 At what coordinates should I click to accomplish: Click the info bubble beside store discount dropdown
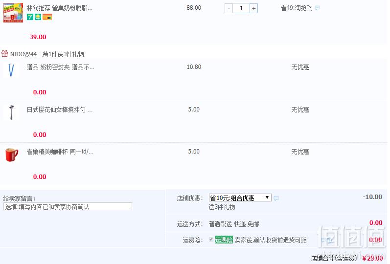tap(276, 198)
